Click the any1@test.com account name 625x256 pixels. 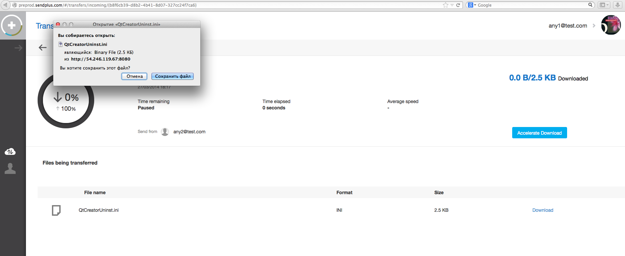pyautogui.click(x=568, y=26)
